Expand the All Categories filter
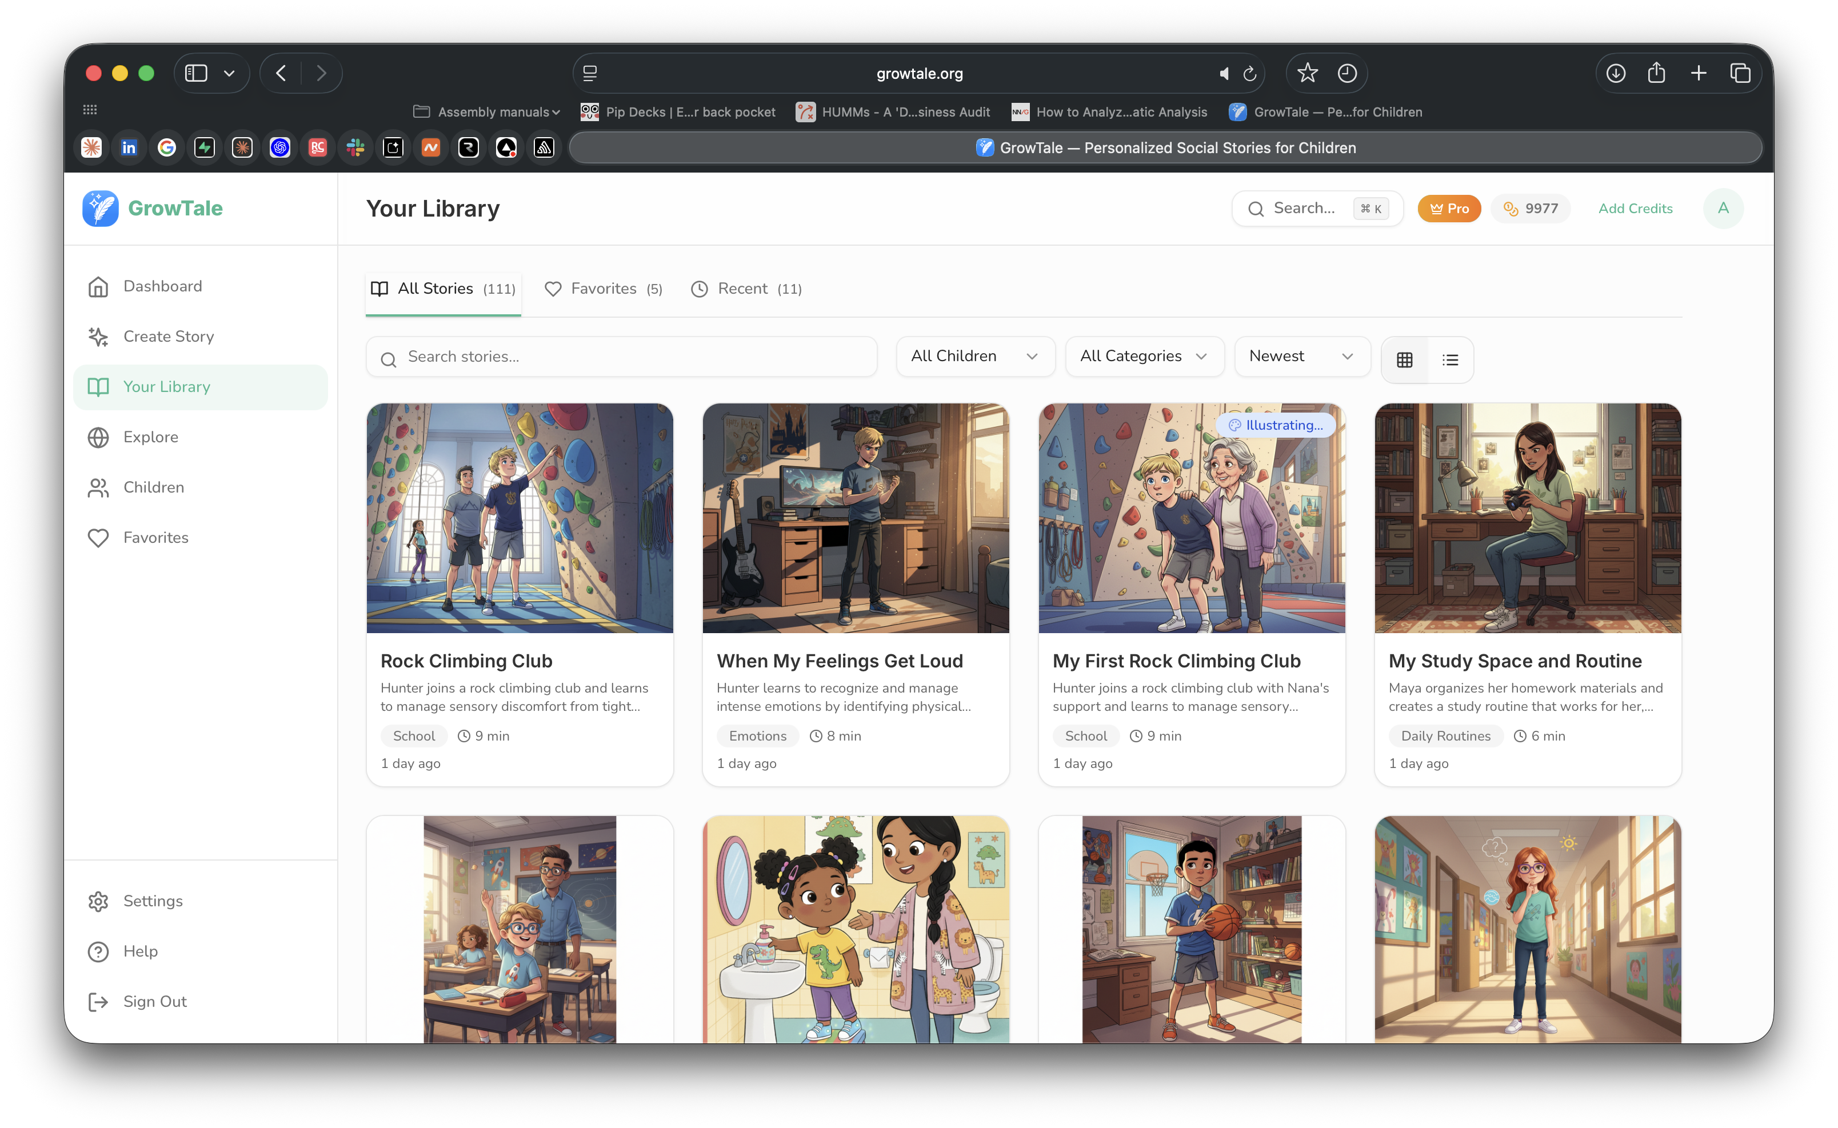Screen dimensions: 1838x1128 point(1143,356)
